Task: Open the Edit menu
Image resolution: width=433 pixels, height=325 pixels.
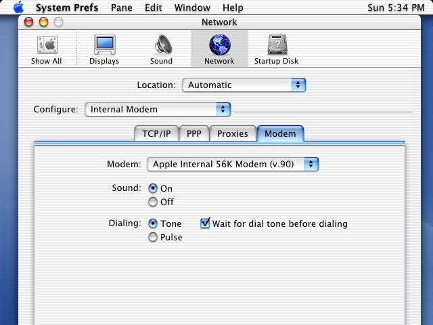Action: click(x=154, y=7)
